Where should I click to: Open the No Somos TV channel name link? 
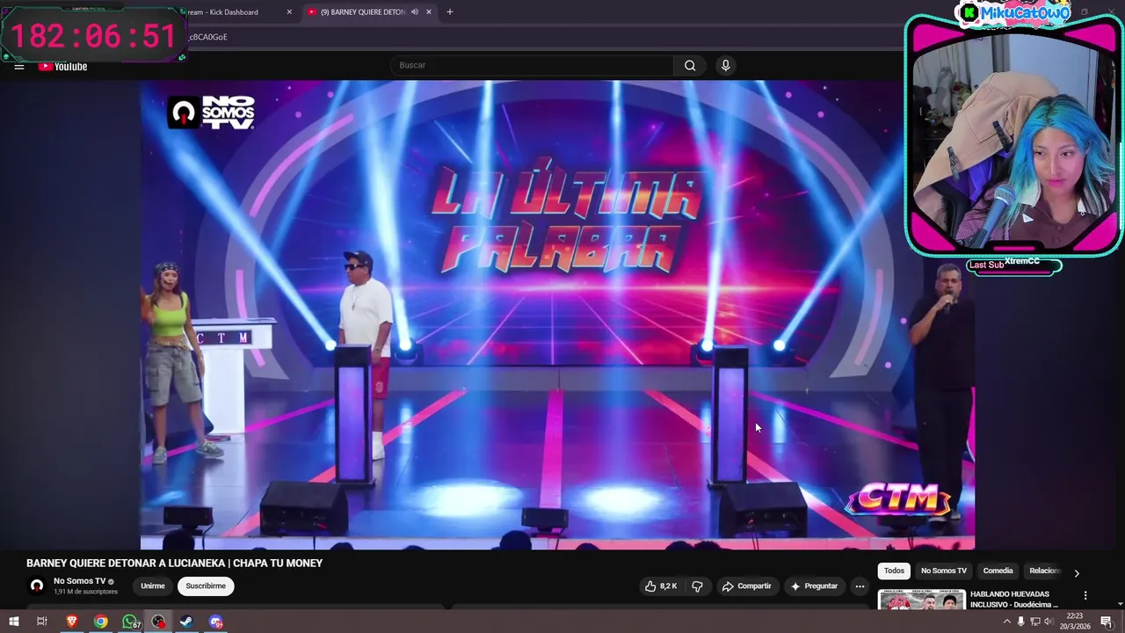pyautogui.click(x=79, y=581)
